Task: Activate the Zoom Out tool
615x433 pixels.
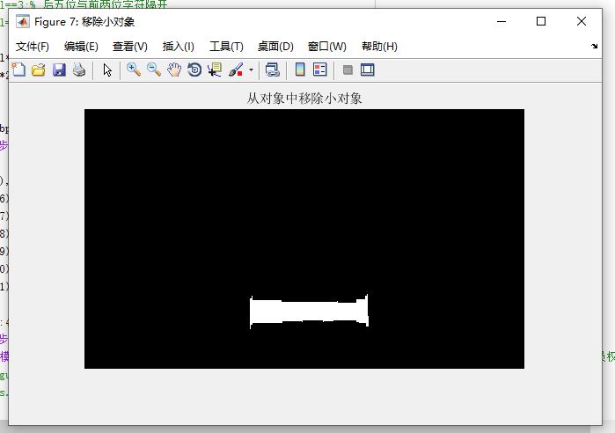Action: 154,70
